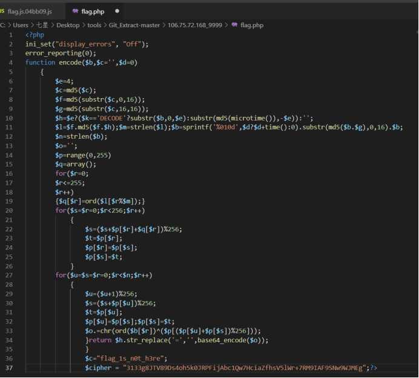Click the '%010d' format string
The height and width of the screenshot is (378, 419).
(x=225, y=127)
